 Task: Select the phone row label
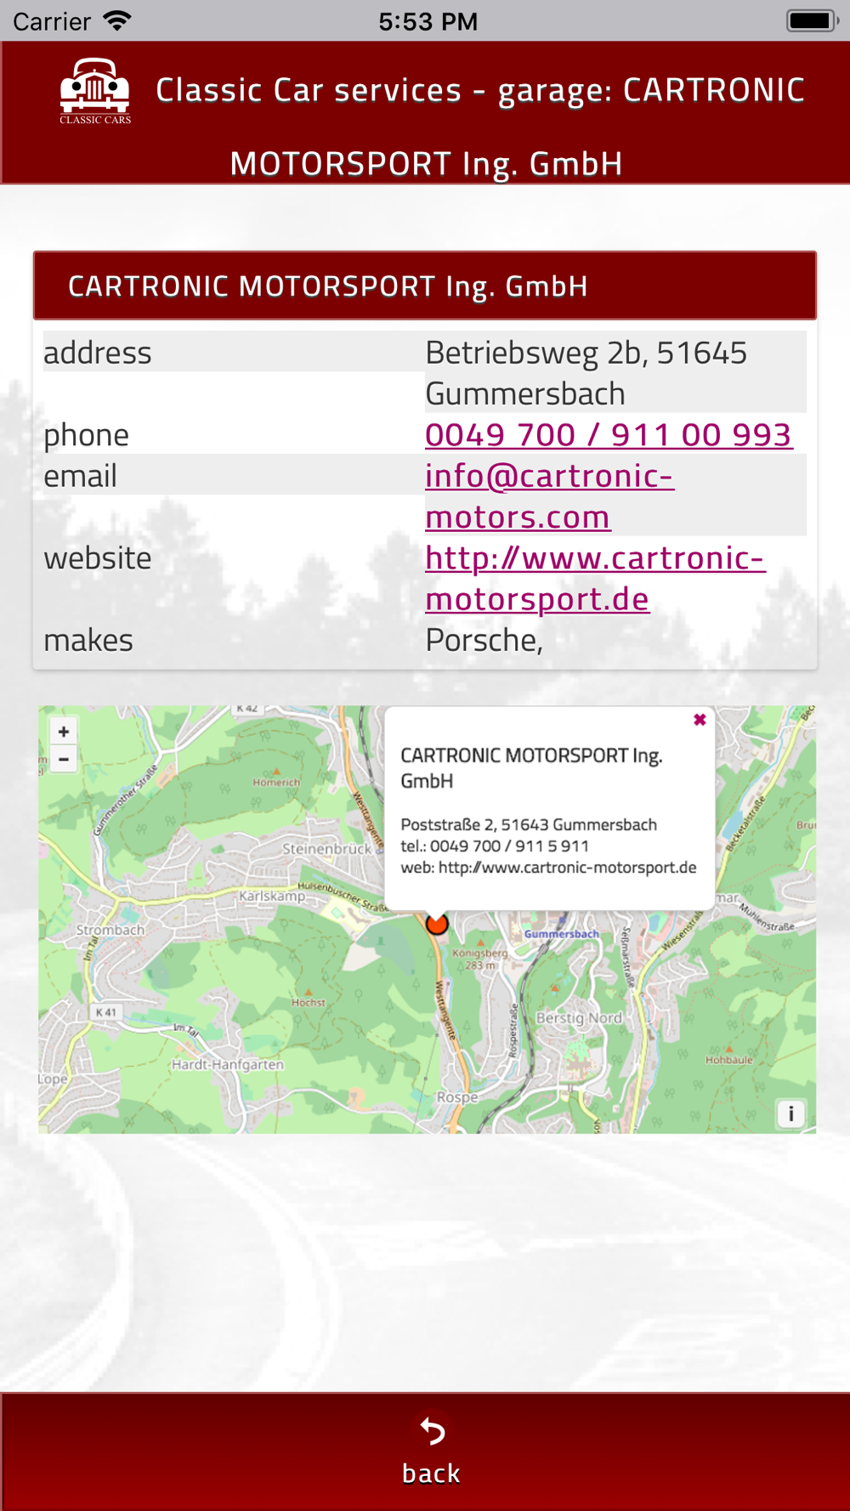point(86,434)
